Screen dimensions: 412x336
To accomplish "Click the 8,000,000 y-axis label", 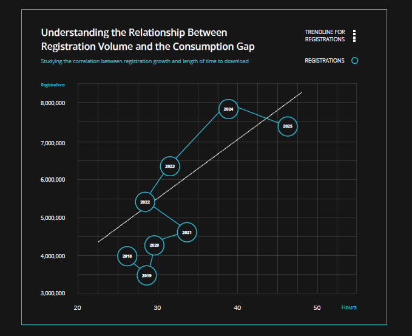I will coord(52,103).
